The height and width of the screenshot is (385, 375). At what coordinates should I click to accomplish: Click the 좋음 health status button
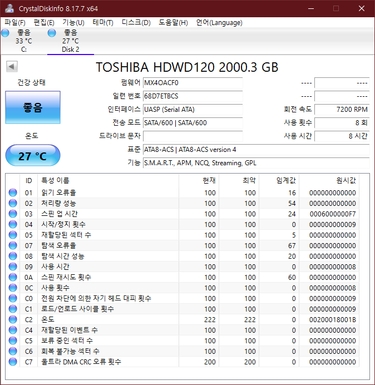click(33, 107)
